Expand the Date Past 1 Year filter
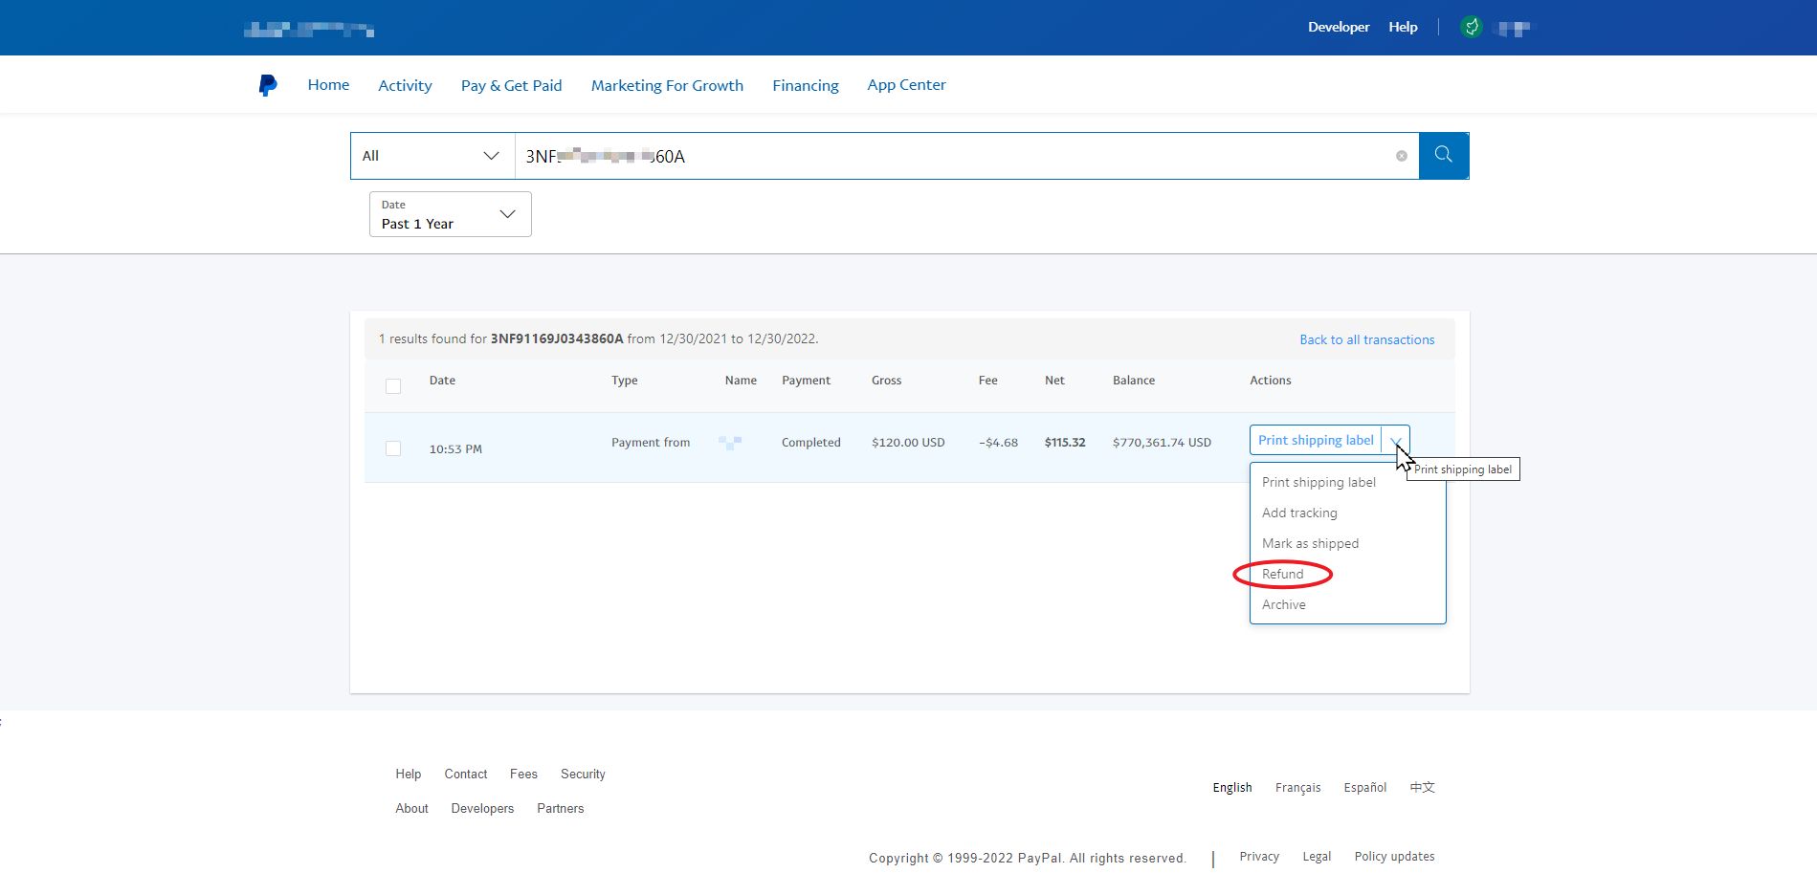The width and height of the screenshot is (1817, 873). pos(450,214)
